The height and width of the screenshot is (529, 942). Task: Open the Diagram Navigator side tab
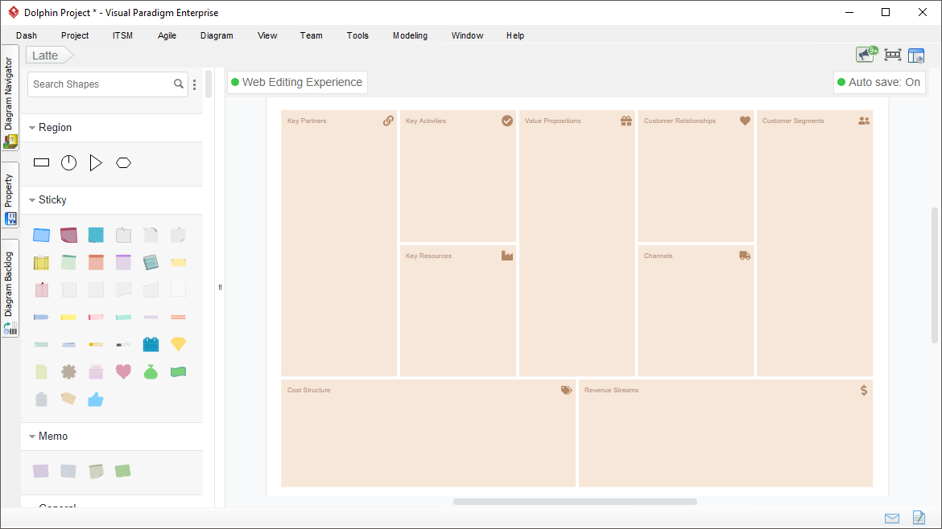point(10,98)
